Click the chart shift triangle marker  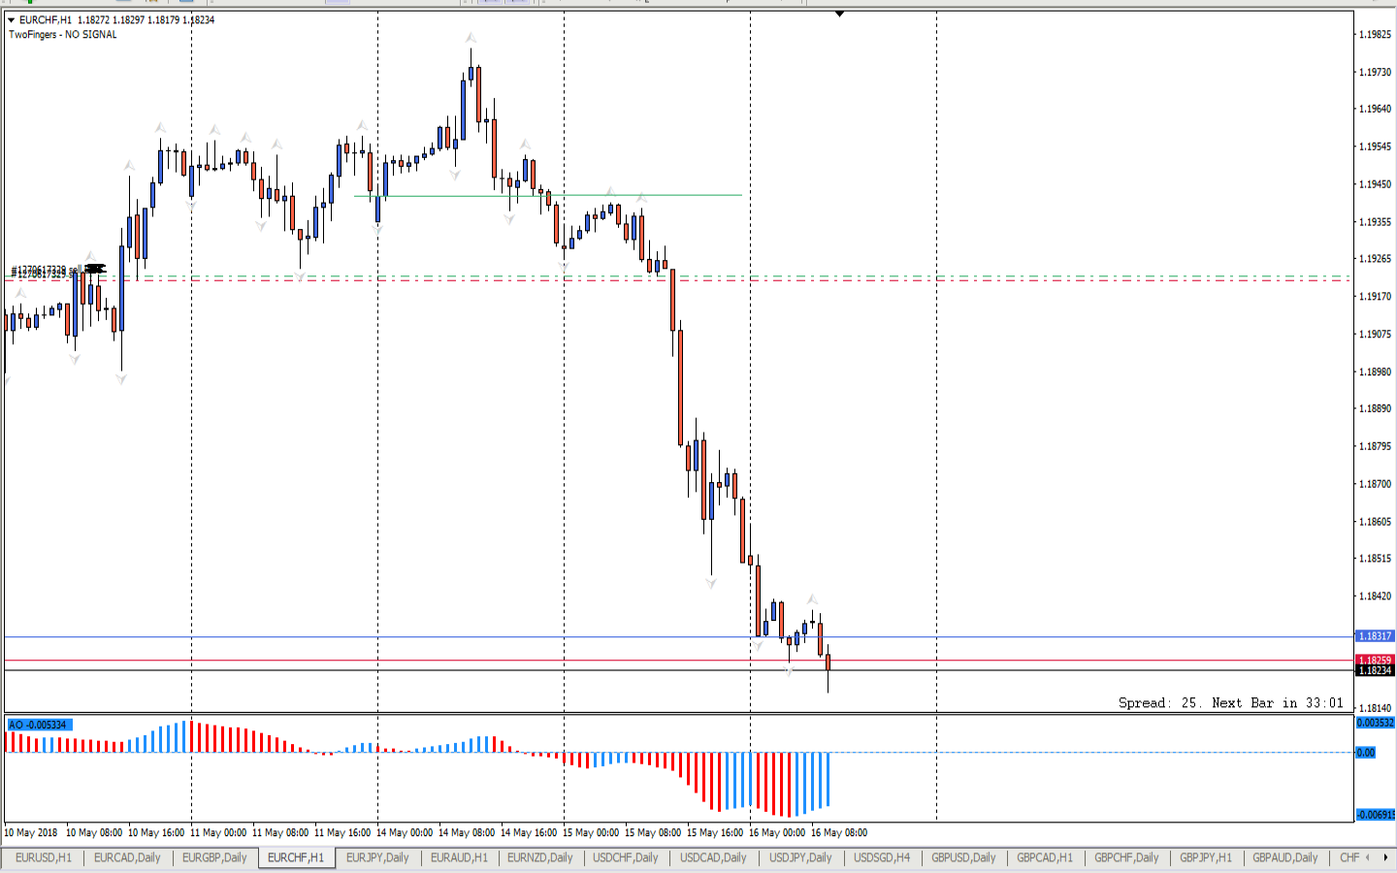click(x=839, y=14)
